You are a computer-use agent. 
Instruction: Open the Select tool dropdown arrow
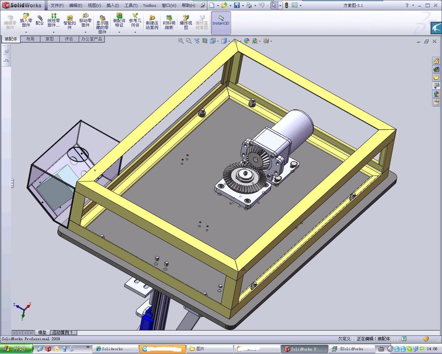(x=280, y=6)
